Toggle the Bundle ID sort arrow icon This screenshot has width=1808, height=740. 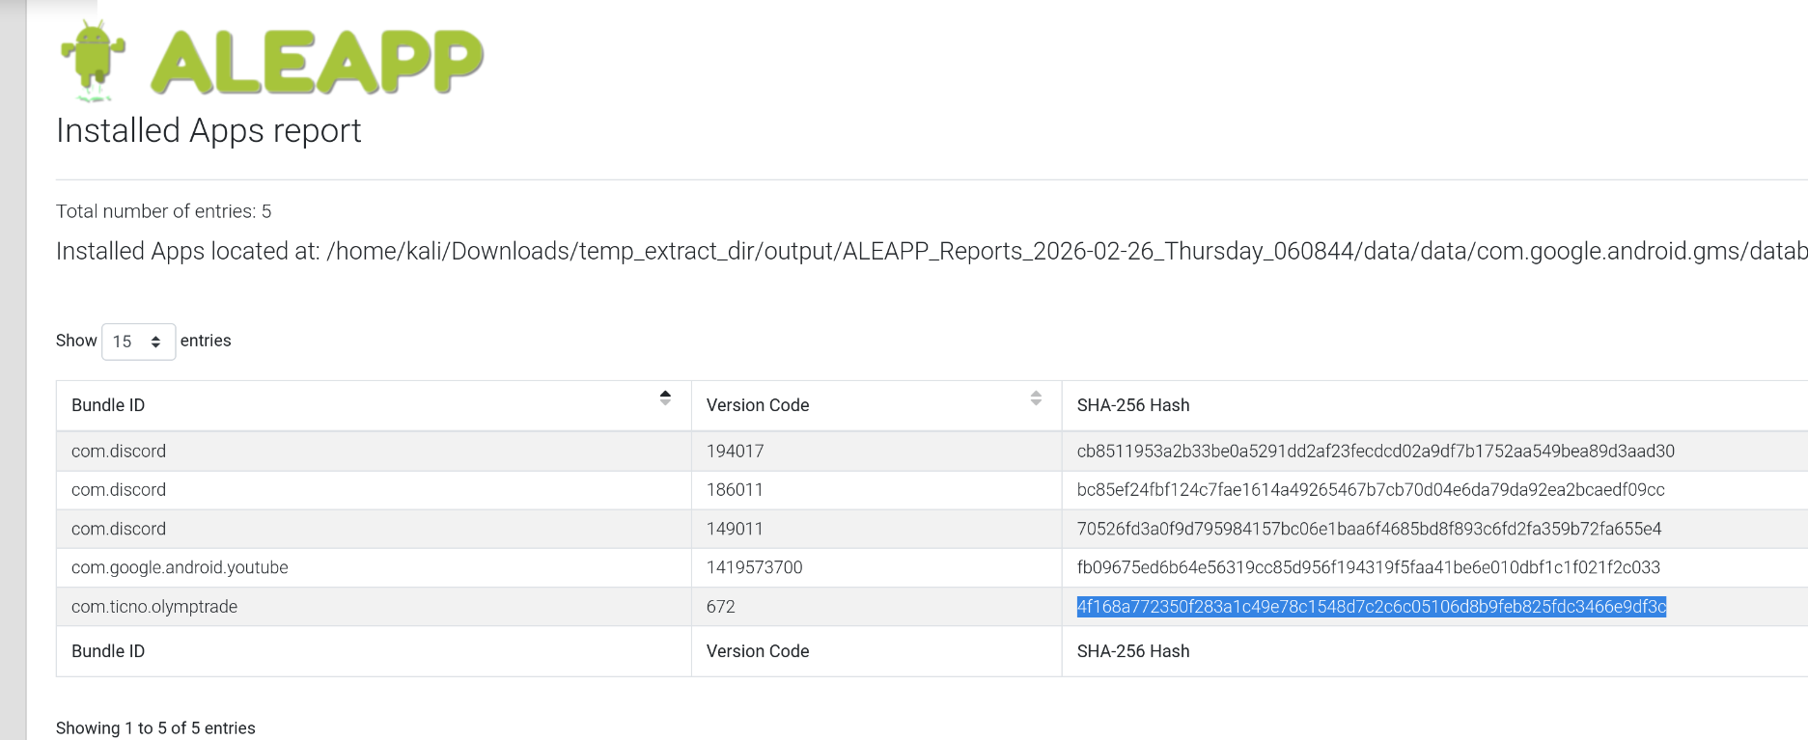665,397
